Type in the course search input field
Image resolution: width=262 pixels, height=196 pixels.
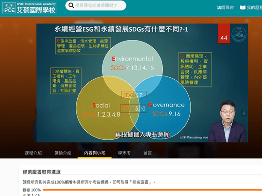pyautogui.click(x=95, y=6)
